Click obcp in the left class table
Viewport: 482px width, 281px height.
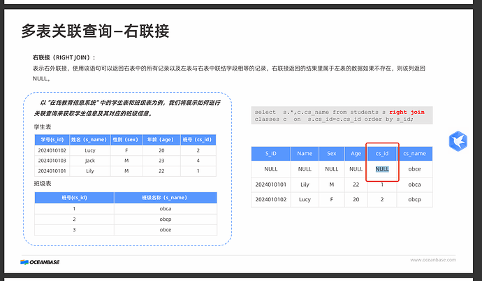click(166, 219)
